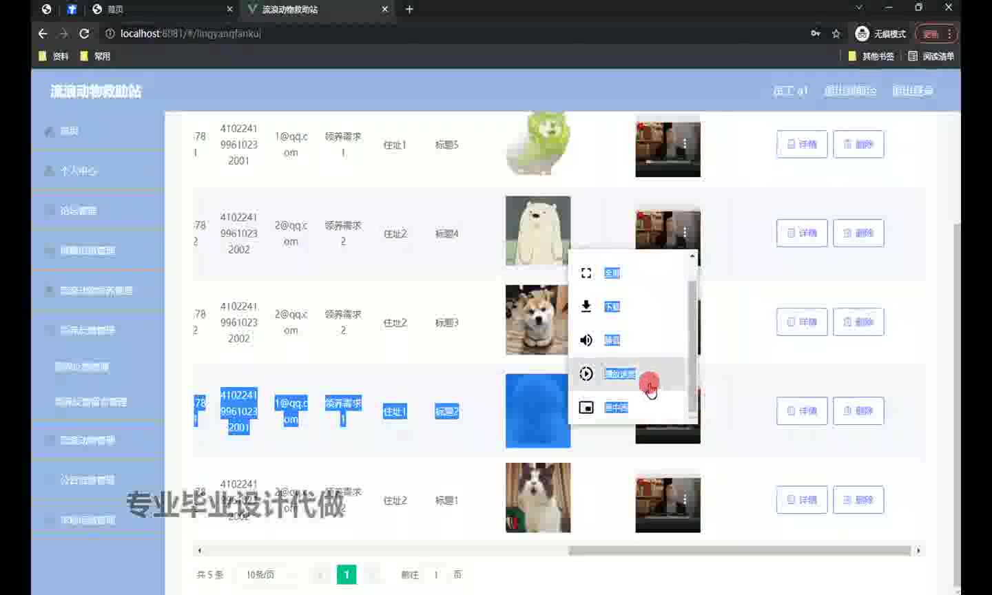Open the browser tab search chevron
The image size is (992, 595).
pyautogui.click(x=859, y=8)
